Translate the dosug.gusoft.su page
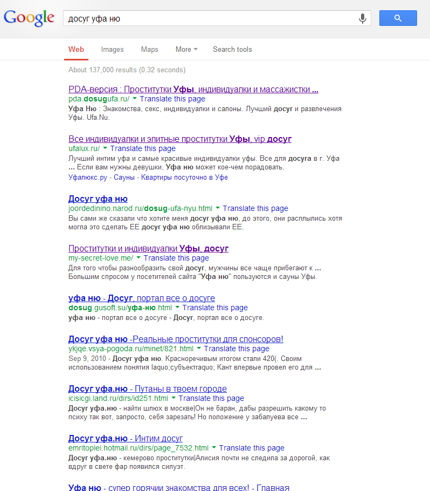430x491 pixels. (x=215, y=308)
